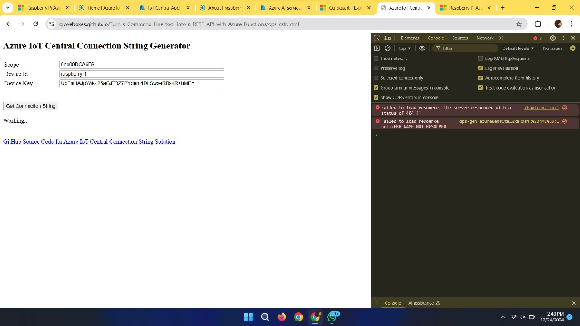Image resolution: width=580 pixels, height=326 pixels.
Task: Click inside the Device Id input field
Action: click(141, 74)
